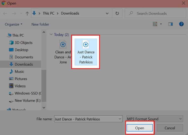Open Desktop in the sidebar
The image size is (188, 135).
pyautogui.click(x=19, y=50)
